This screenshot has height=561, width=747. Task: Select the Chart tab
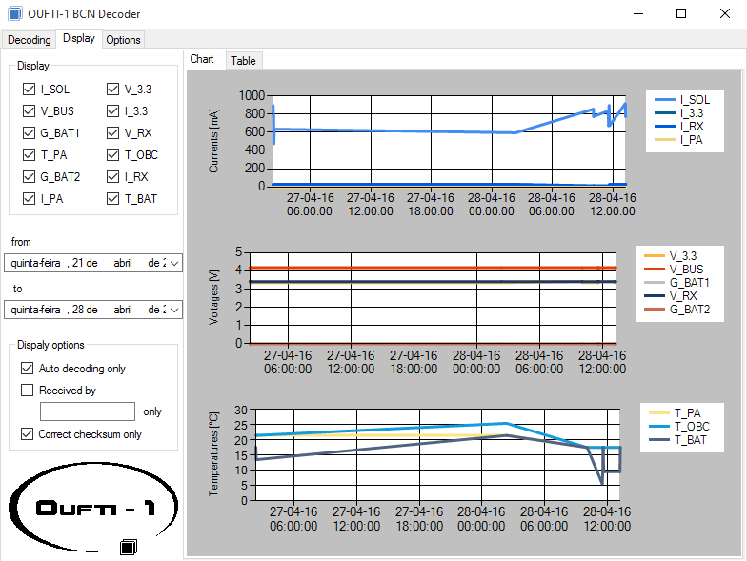pos(202,59)
